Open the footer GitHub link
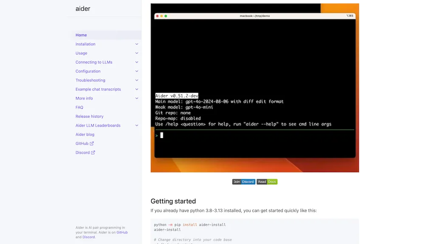 [x=122, y=233]
